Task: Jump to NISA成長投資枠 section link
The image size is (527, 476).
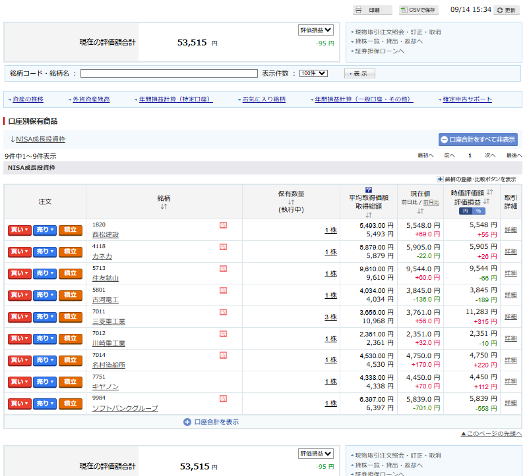Action: coord(41,139)
